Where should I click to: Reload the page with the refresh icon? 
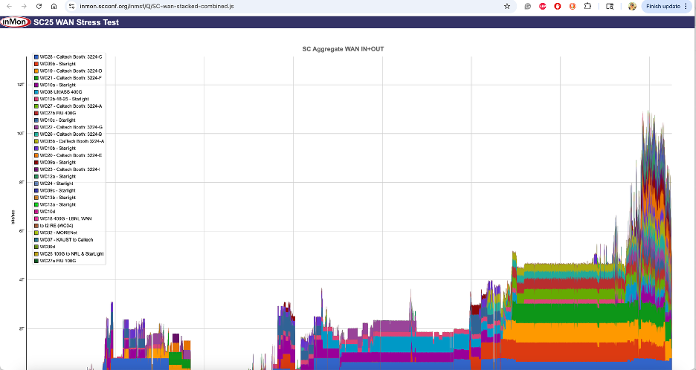(x=39, y=6)
